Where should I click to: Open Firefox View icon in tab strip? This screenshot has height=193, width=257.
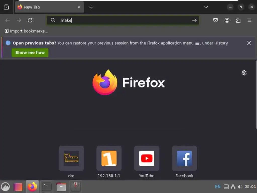click(x=6, y=7)
